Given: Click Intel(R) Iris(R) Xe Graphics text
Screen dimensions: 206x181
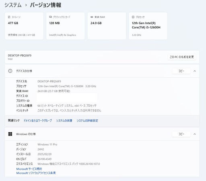Looking at the screenshot, I should 62,35.
